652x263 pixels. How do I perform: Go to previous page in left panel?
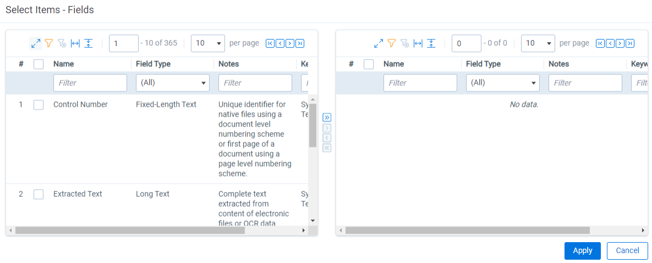tap(280, 43)
